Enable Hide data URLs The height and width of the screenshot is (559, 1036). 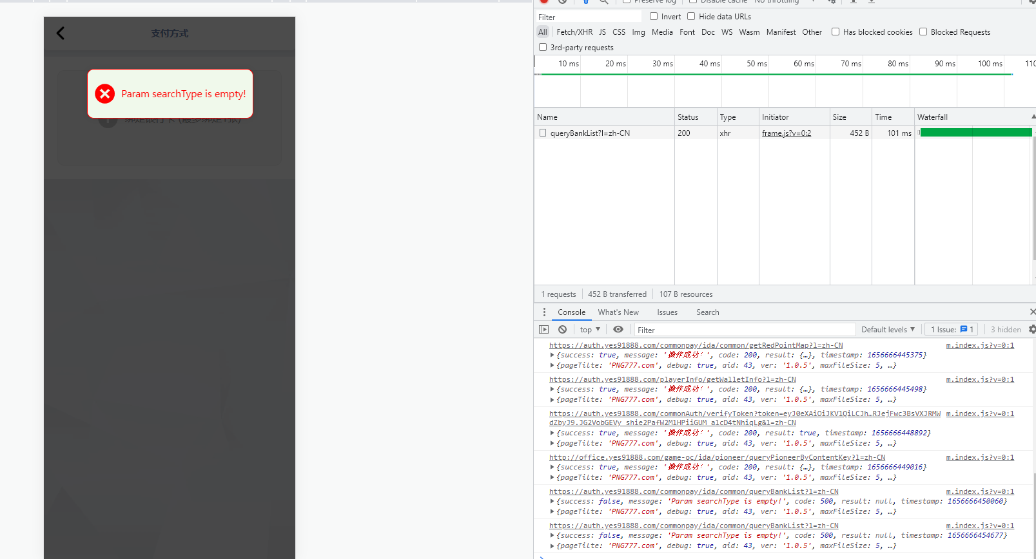pos(691,17)
